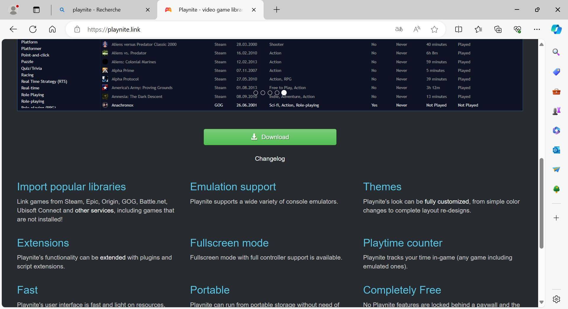The image size is (568, 309).
Task: Switch to playnite - Recherche tab
Action: (104, 10)
